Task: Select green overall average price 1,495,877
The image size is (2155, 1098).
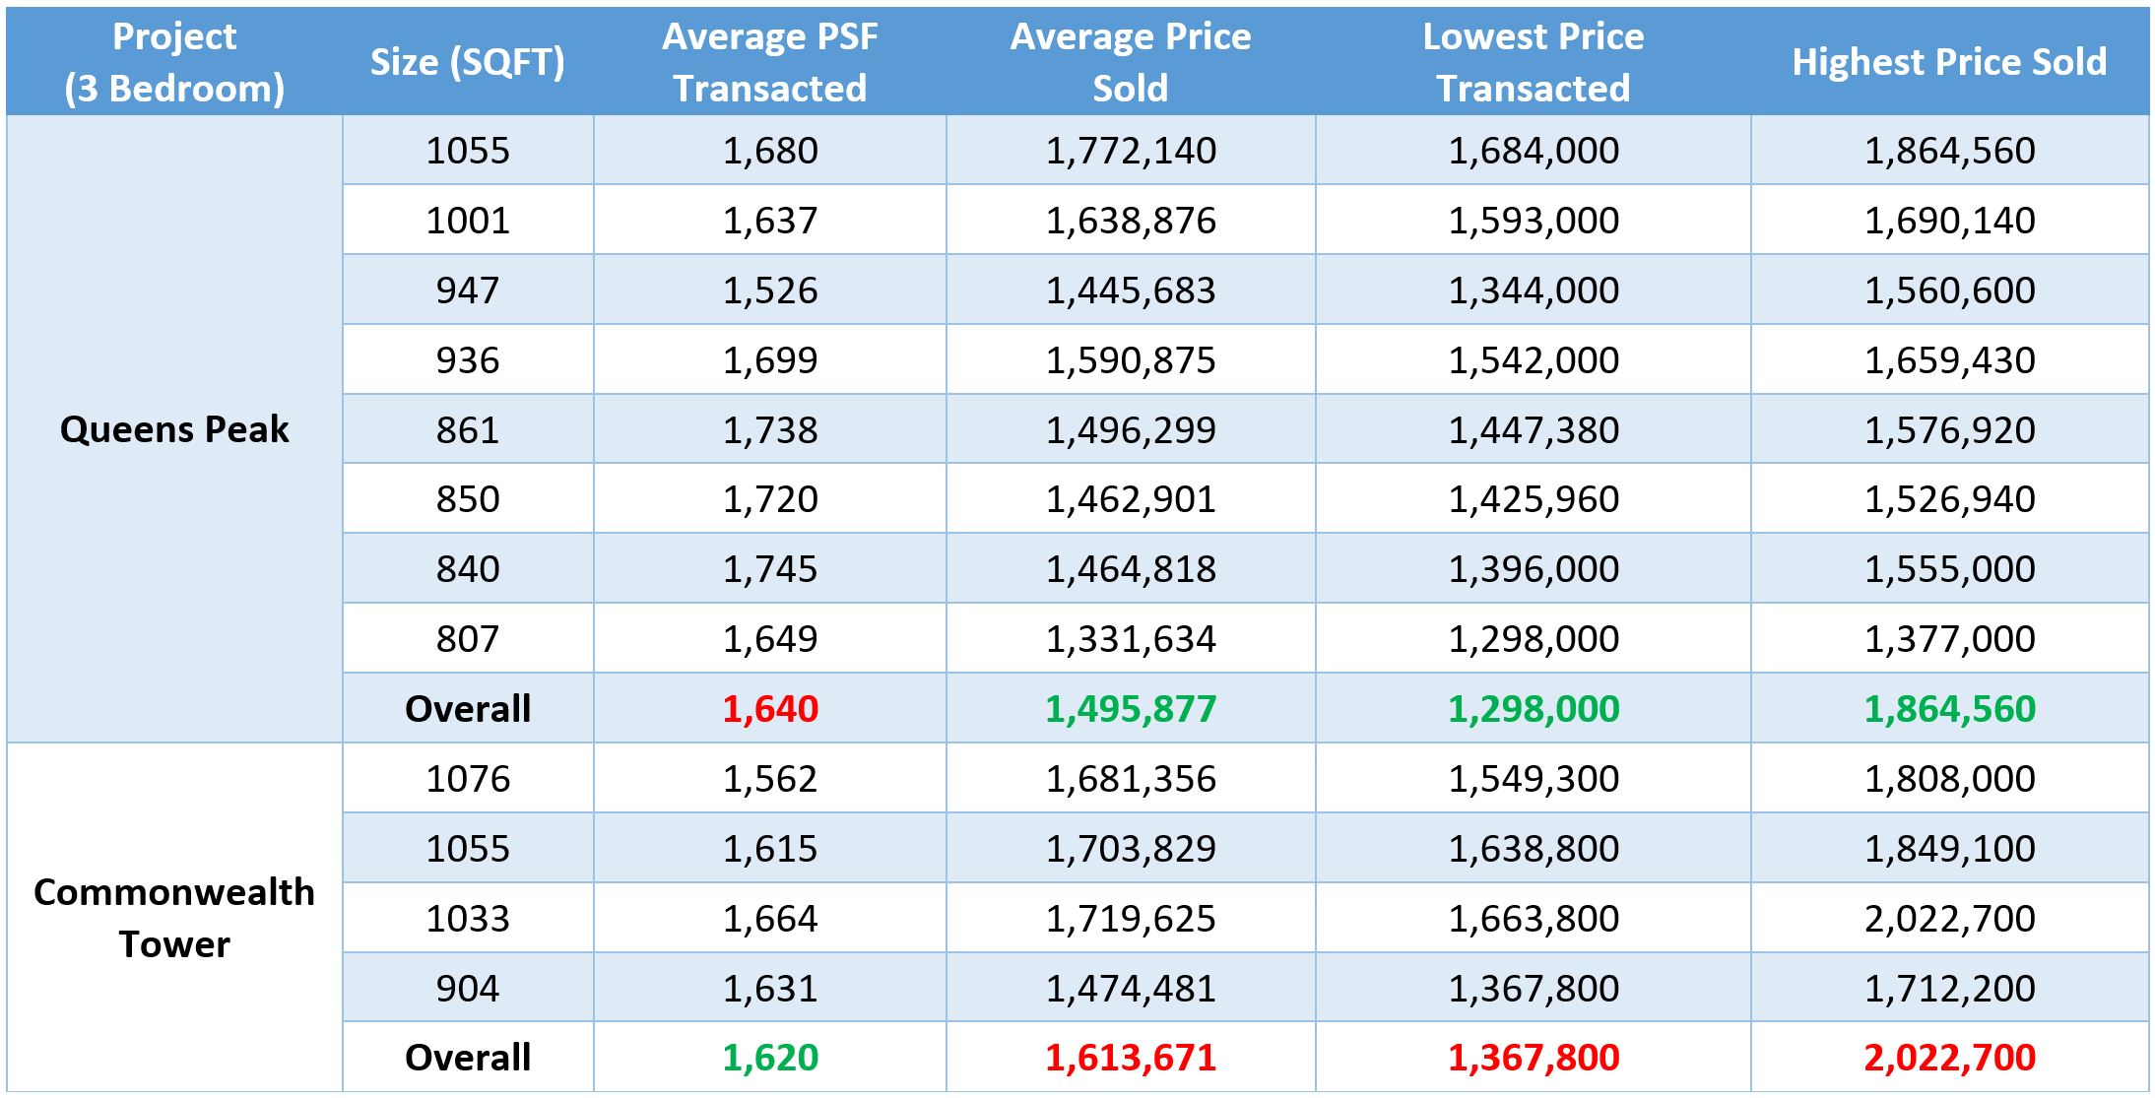Action: [1131, 708]
